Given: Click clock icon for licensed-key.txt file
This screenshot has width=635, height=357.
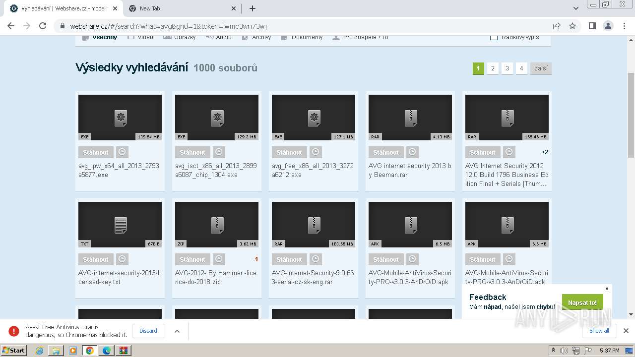Looking at the screenshot, I should [x=122, y=259].
